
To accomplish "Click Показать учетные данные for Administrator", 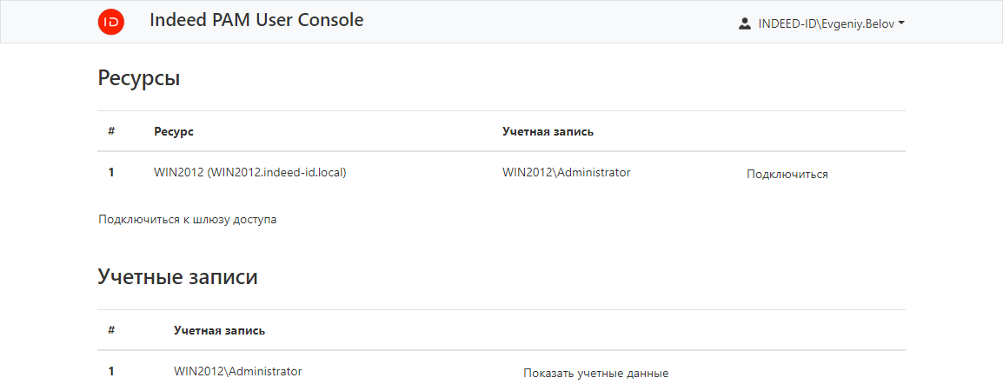I will (x=595, y=373).
